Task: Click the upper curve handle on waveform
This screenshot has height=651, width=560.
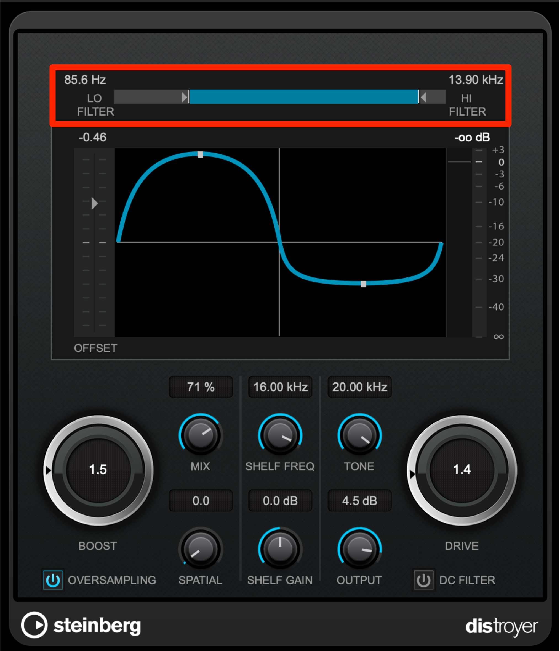Action: pyautogui.click(x=200, y=154)
